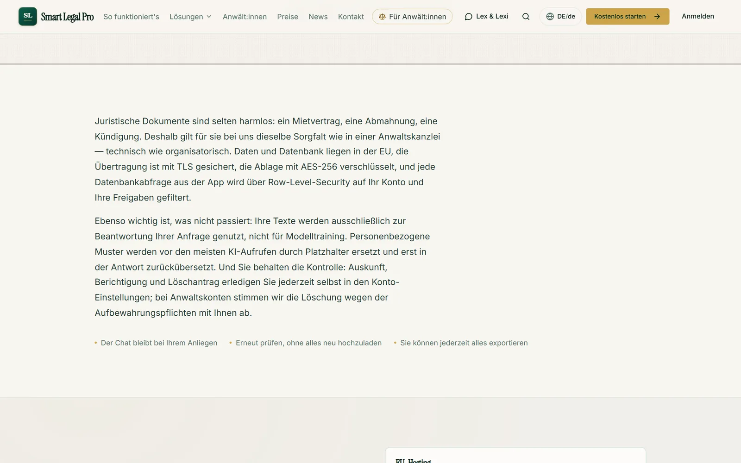The width and height of the screenshot is (741, 463).
Task: Go to the Anwält:innen nav item
Action: point(245,17)
